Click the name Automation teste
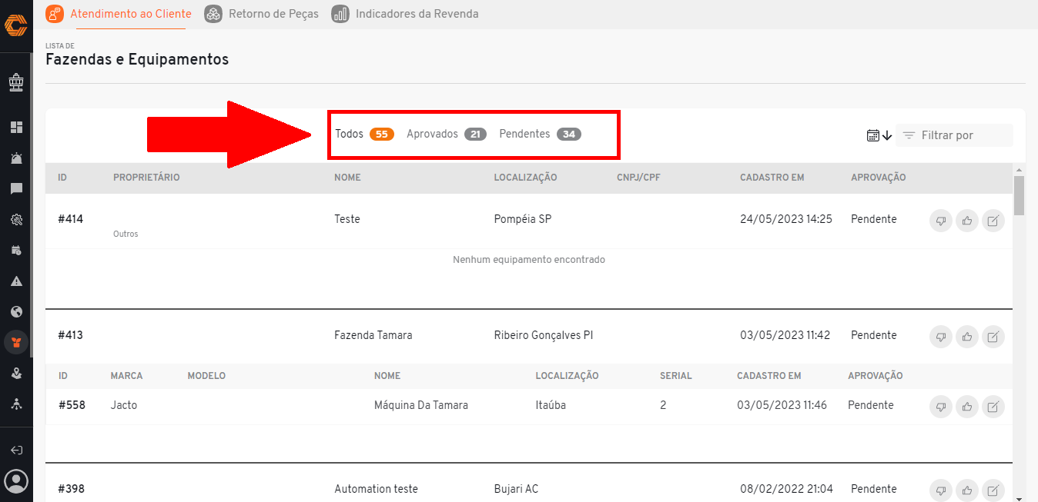The width and height of the screenshot is (1038, 502). [x=376, y=489]
